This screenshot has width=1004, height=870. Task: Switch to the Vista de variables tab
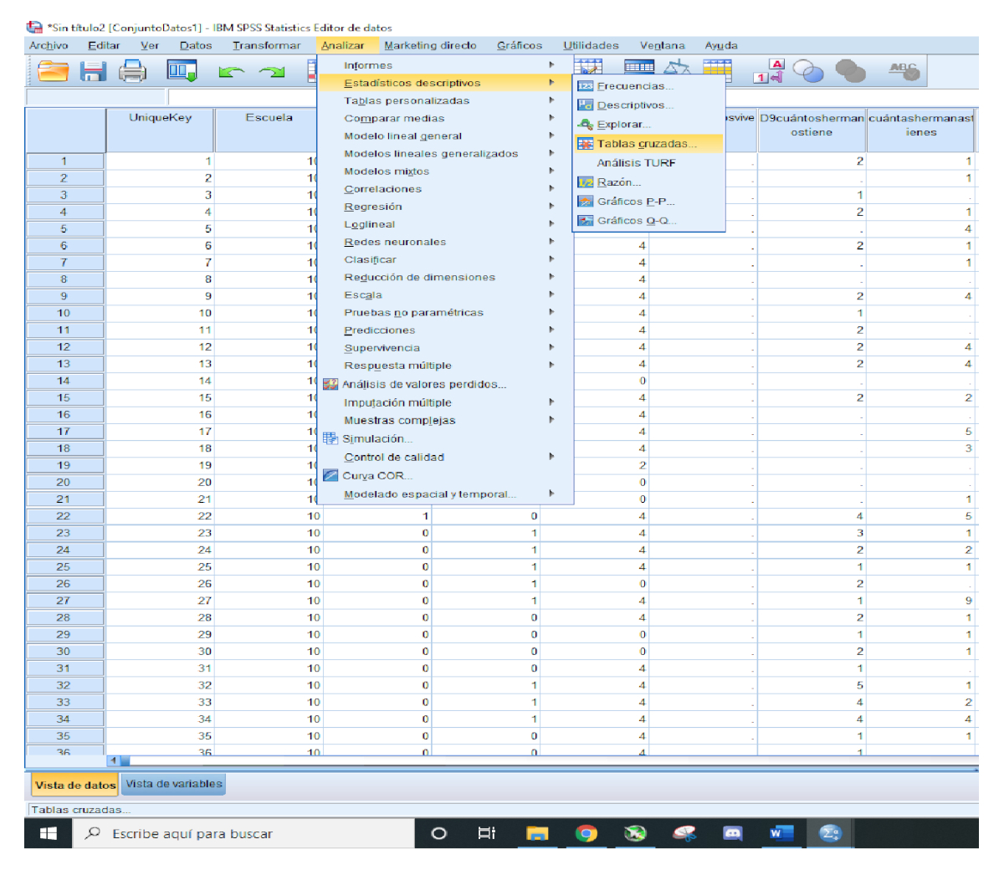(x=174, y=784)
